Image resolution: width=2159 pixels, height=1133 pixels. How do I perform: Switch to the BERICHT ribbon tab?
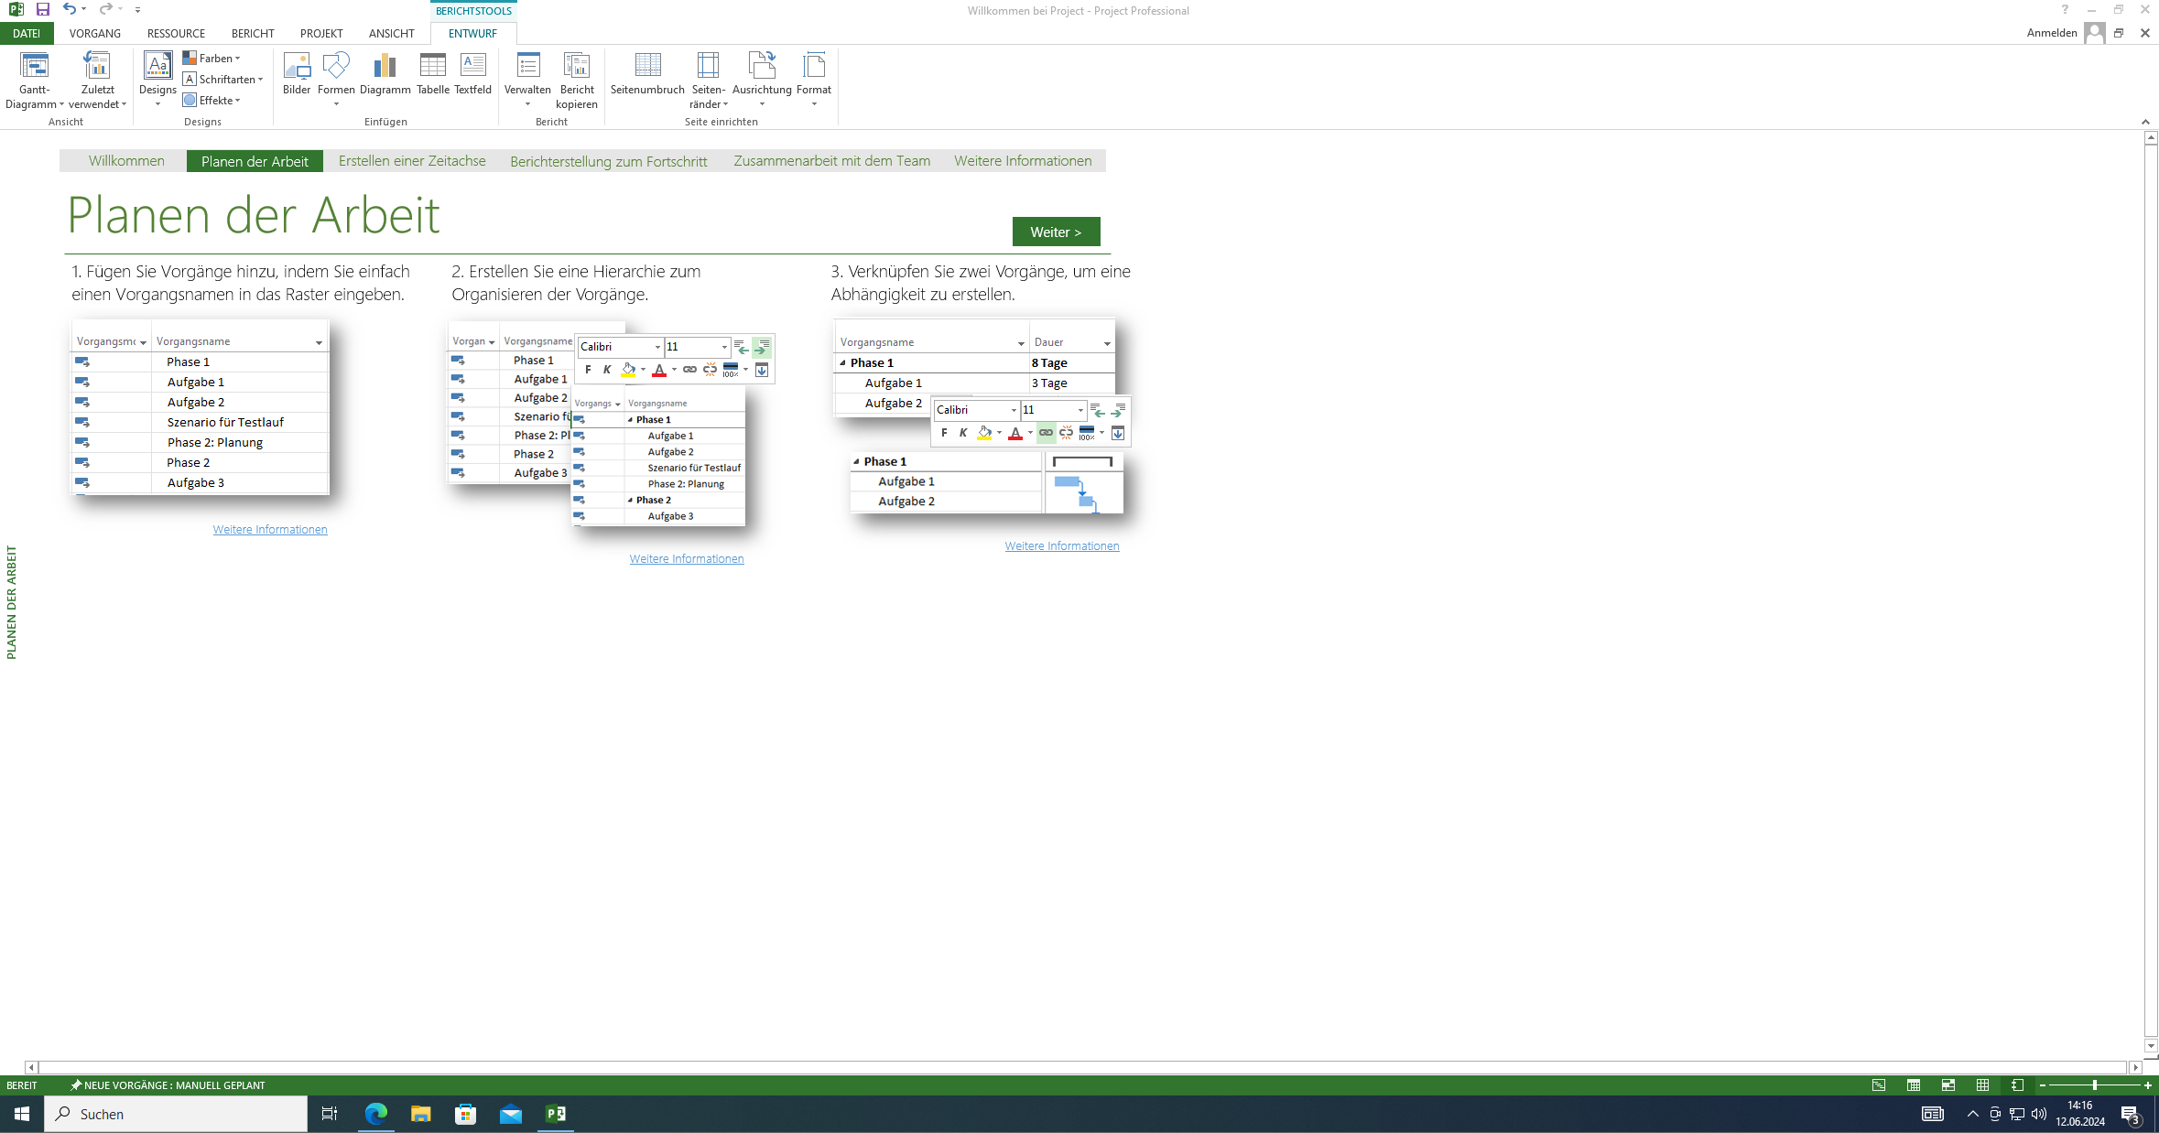[x=253, y=34]
